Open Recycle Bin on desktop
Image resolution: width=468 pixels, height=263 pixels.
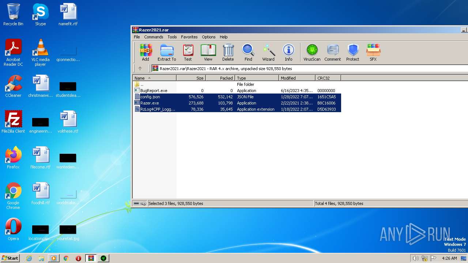tap(13, 15)
